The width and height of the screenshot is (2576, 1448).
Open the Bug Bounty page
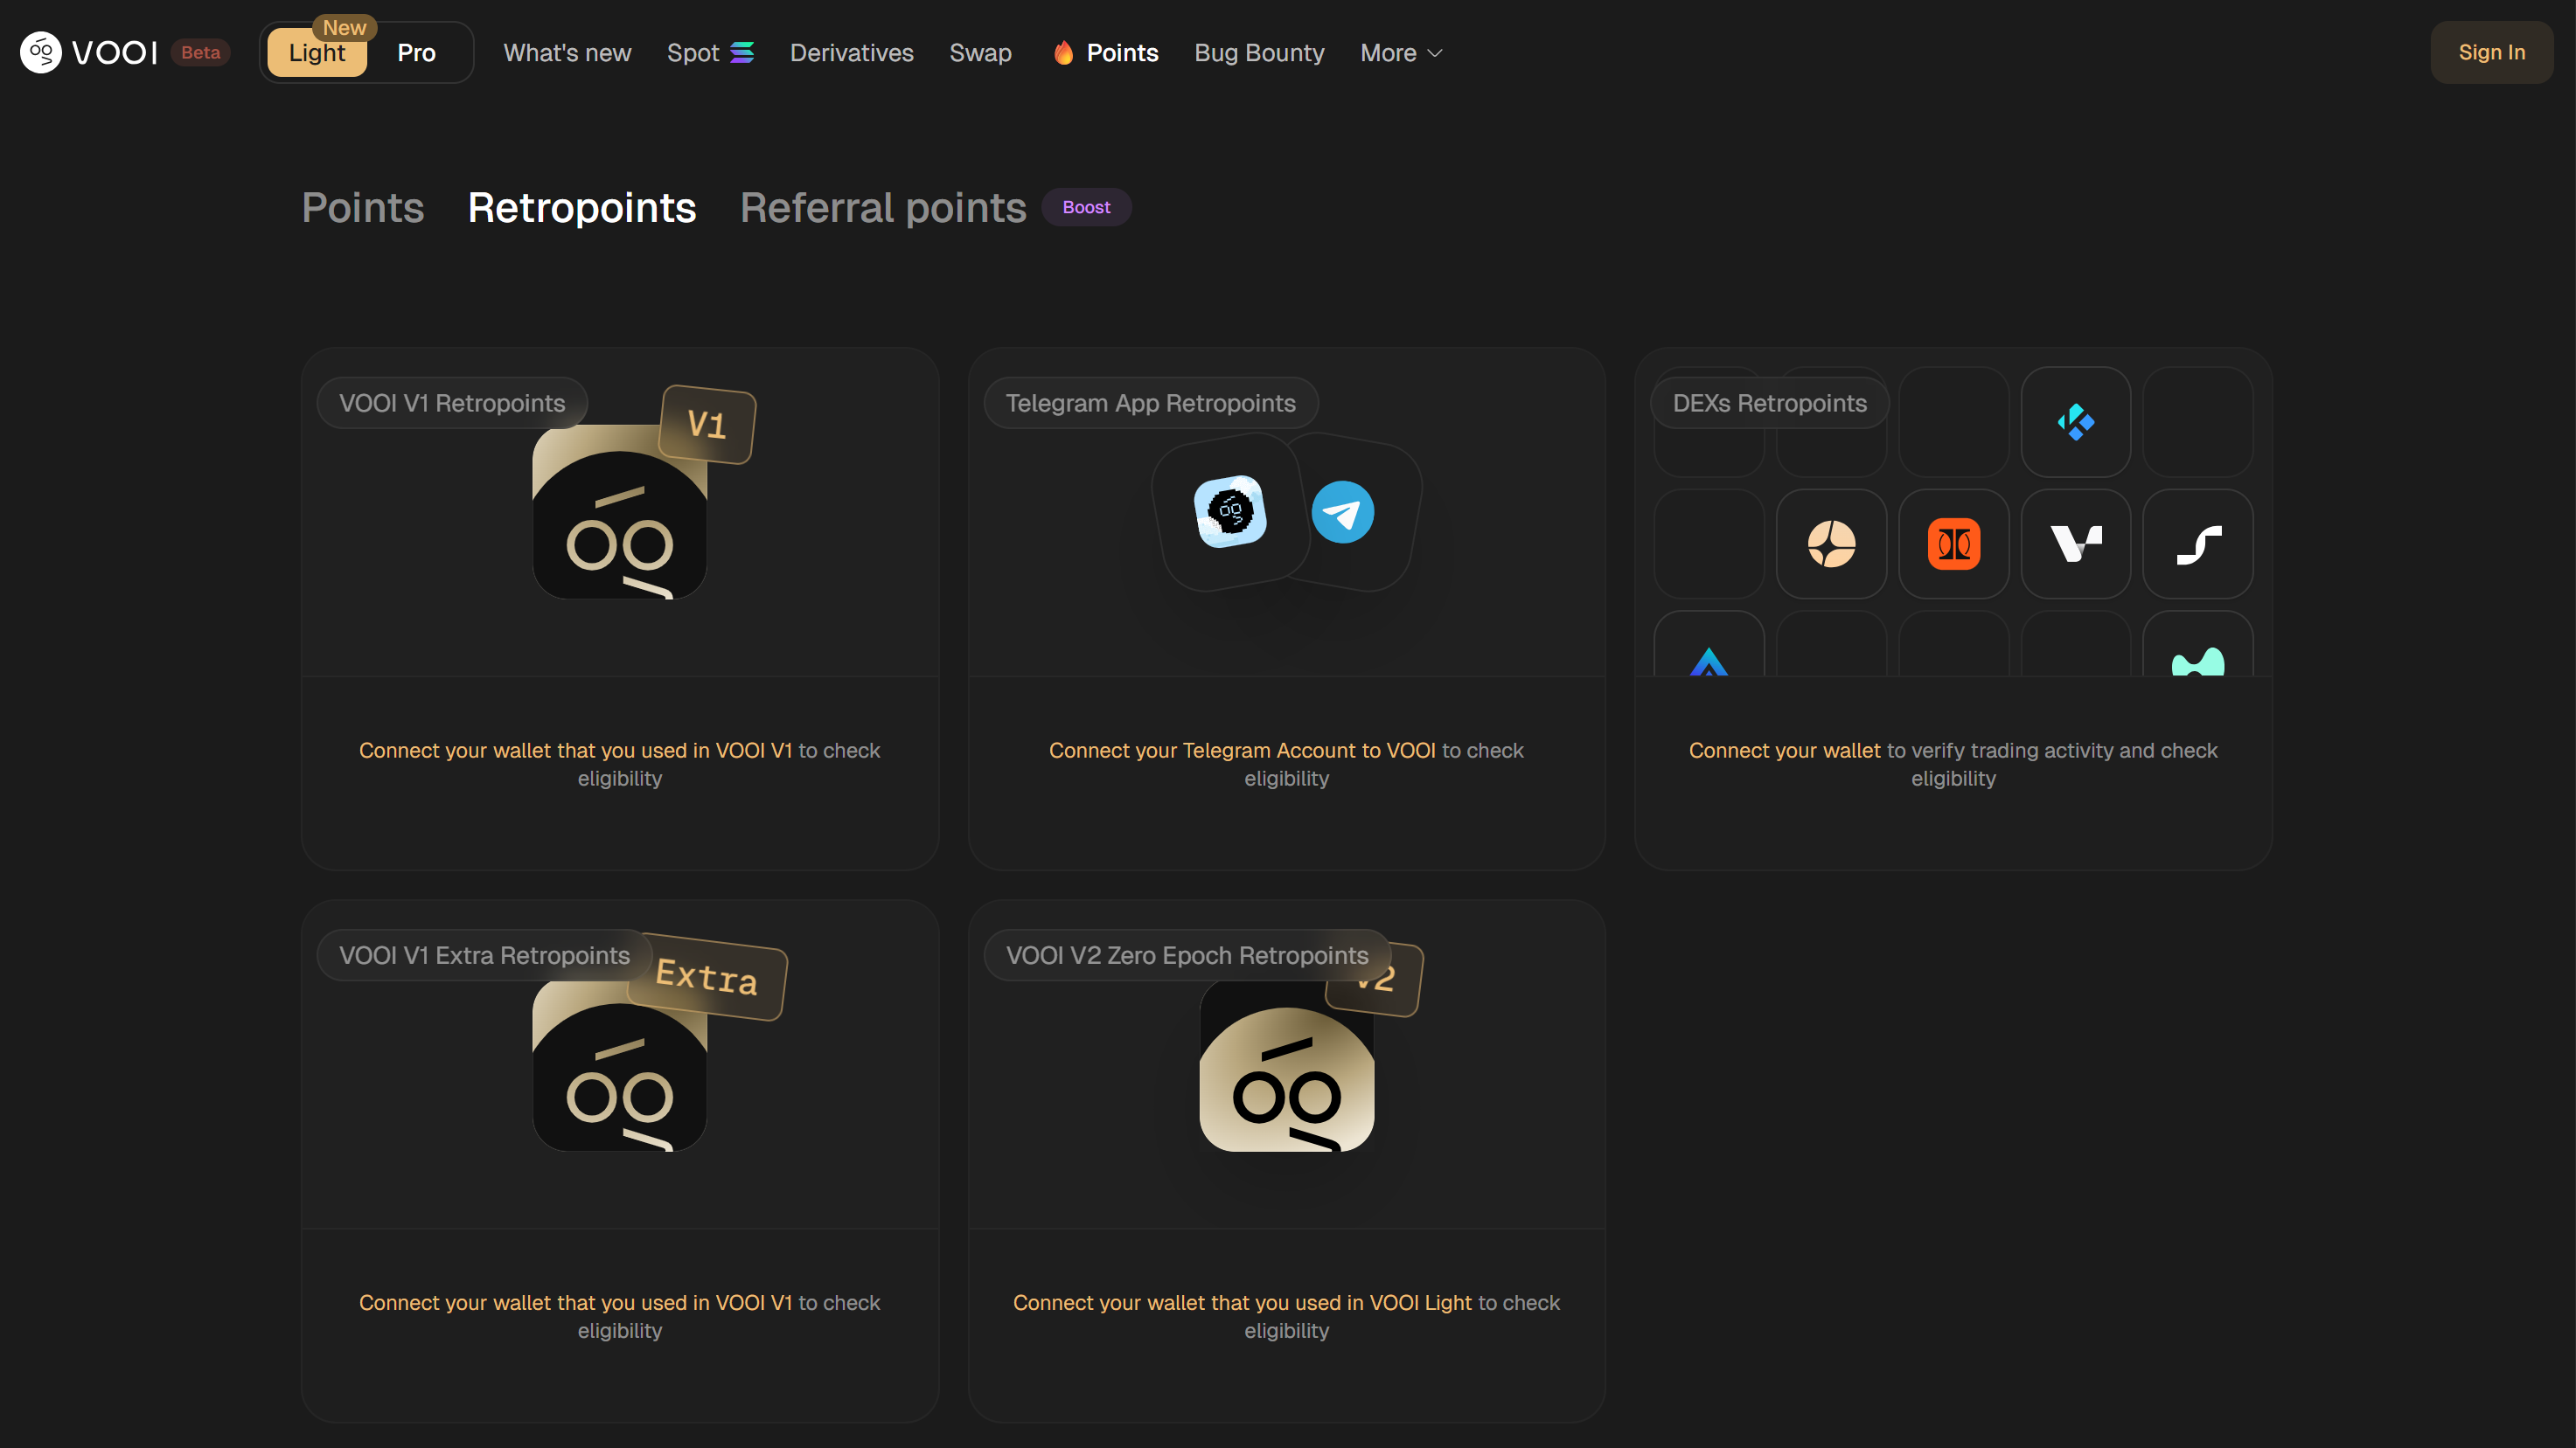tap(1259, 53)
